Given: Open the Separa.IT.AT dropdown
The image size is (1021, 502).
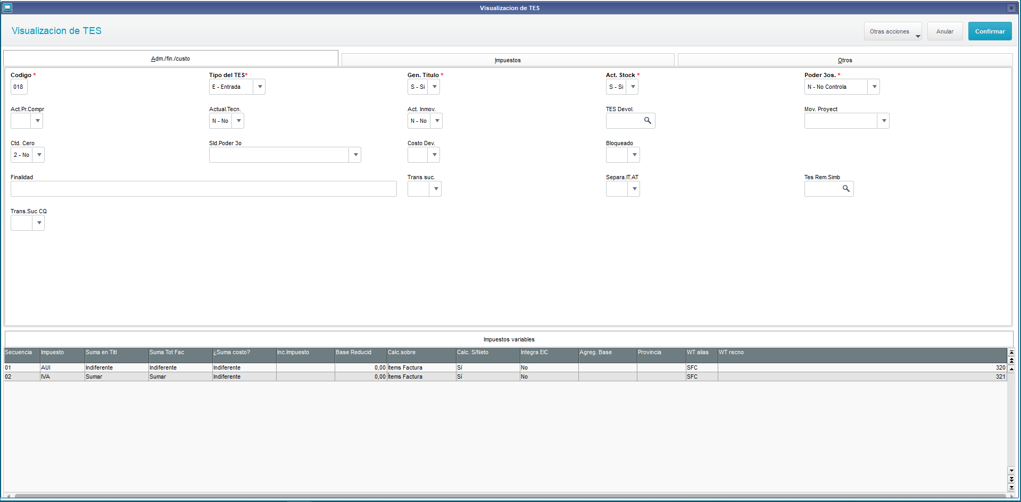Looking at the screenshot, I should [634, 189].
